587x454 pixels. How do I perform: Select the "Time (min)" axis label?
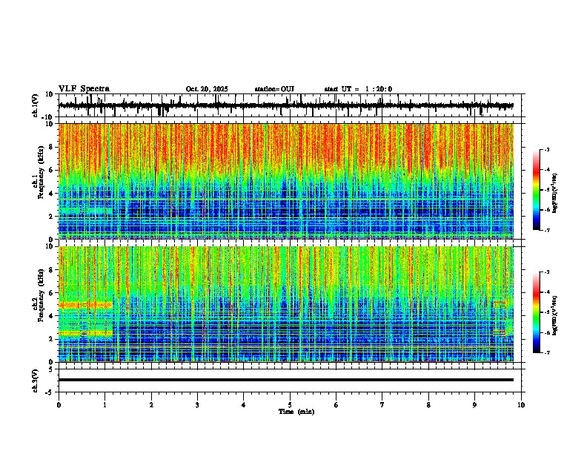pos(296,412)
